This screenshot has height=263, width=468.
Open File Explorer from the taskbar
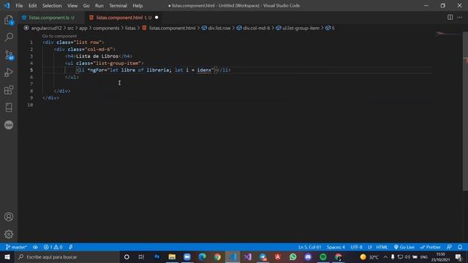click(x=172, y=256)
